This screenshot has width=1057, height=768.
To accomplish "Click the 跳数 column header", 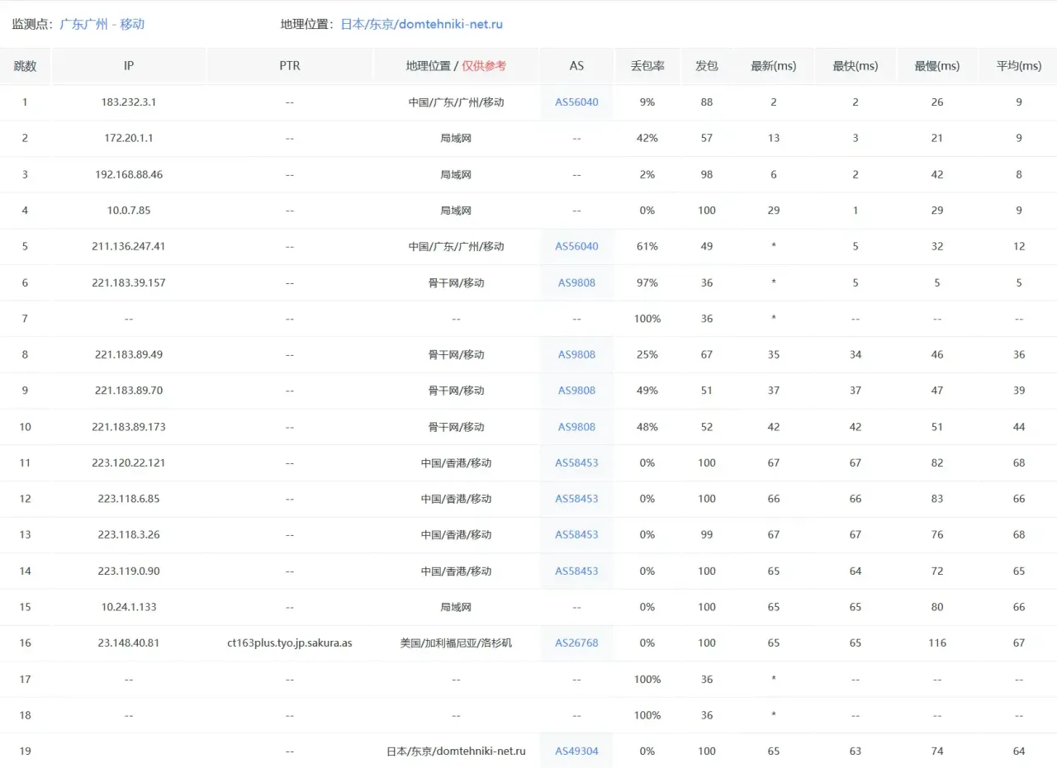I will 25,66.
